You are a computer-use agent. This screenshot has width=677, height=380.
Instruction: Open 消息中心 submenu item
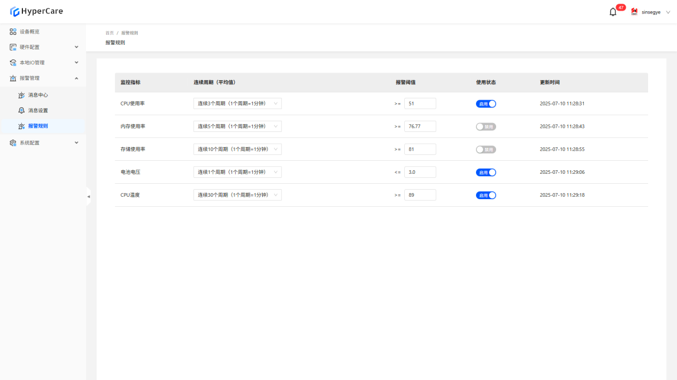(43, 95)
